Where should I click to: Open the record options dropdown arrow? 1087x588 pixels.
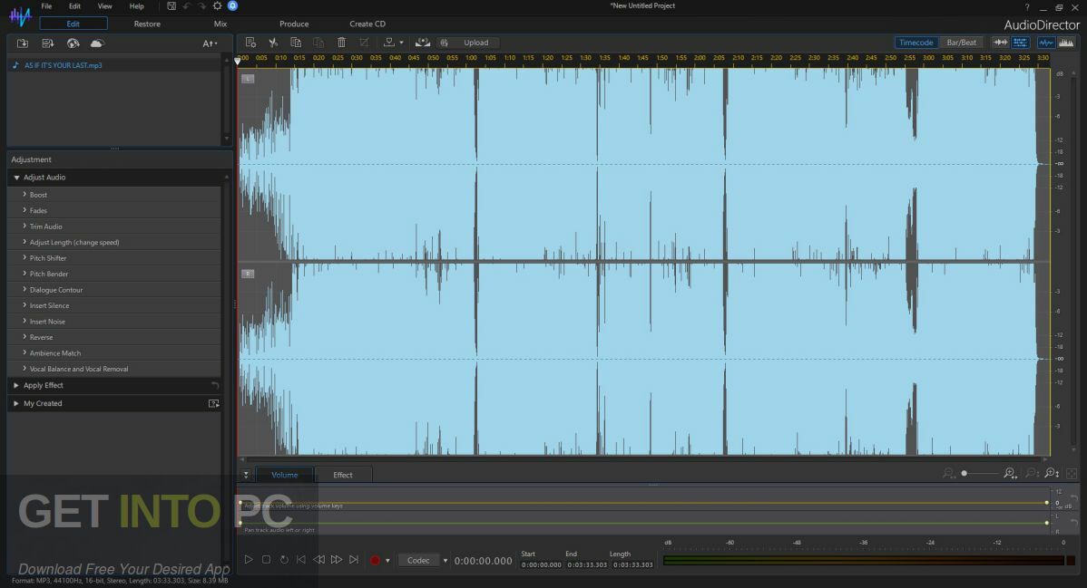(387, 560)
